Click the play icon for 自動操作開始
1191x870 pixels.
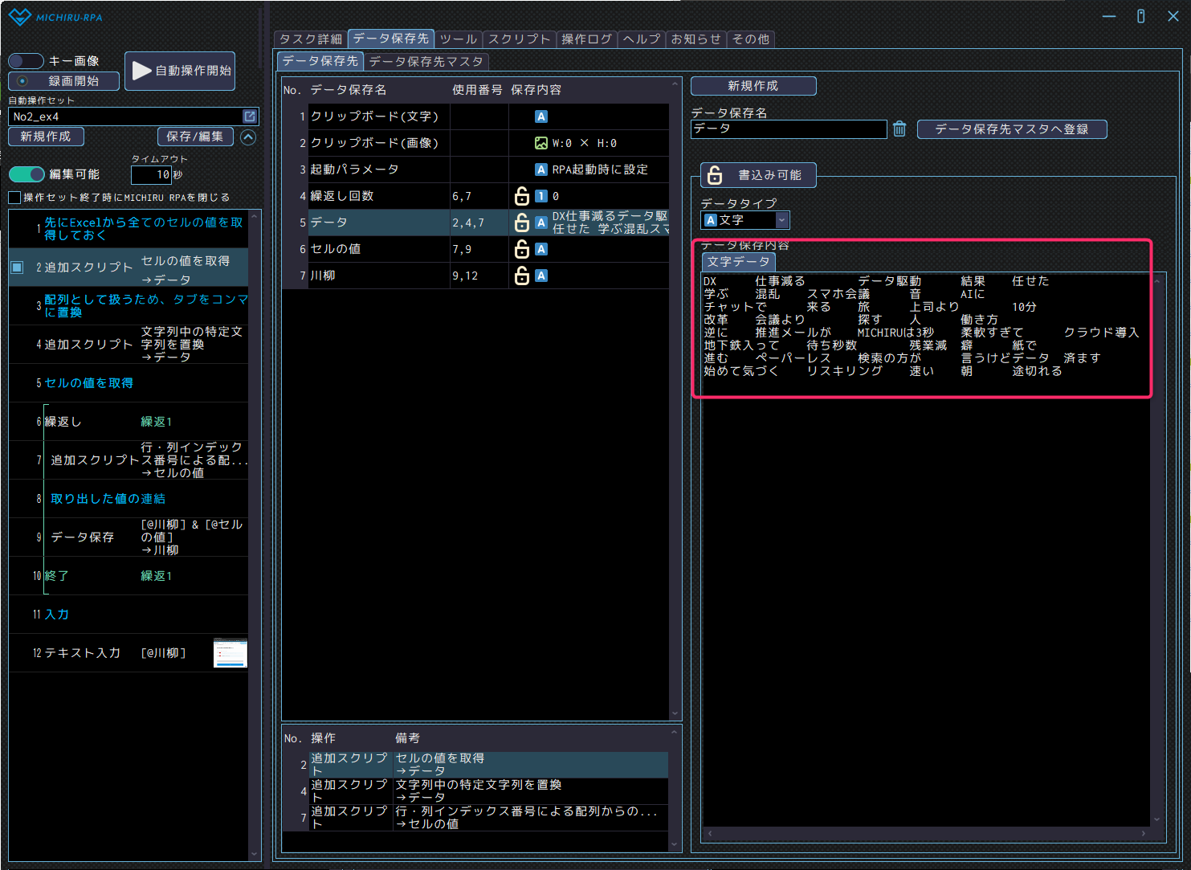[142, 71]
